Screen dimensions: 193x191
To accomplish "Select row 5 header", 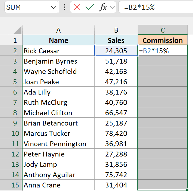I will (x=11, y=82).
